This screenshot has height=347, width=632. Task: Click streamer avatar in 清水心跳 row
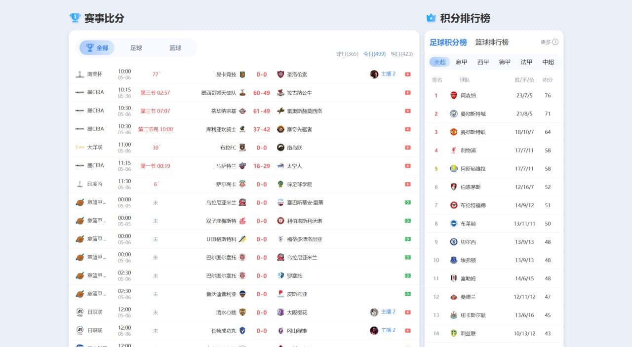tap(374, 312)
